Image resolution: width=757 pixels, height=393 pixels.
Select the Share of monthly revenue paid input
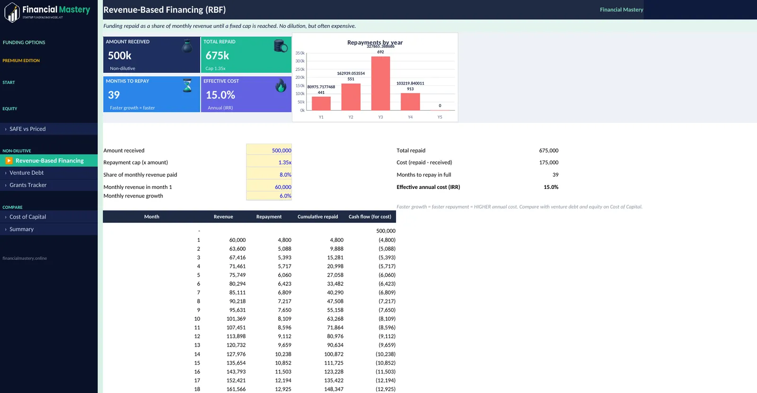(x=269, y=174)
